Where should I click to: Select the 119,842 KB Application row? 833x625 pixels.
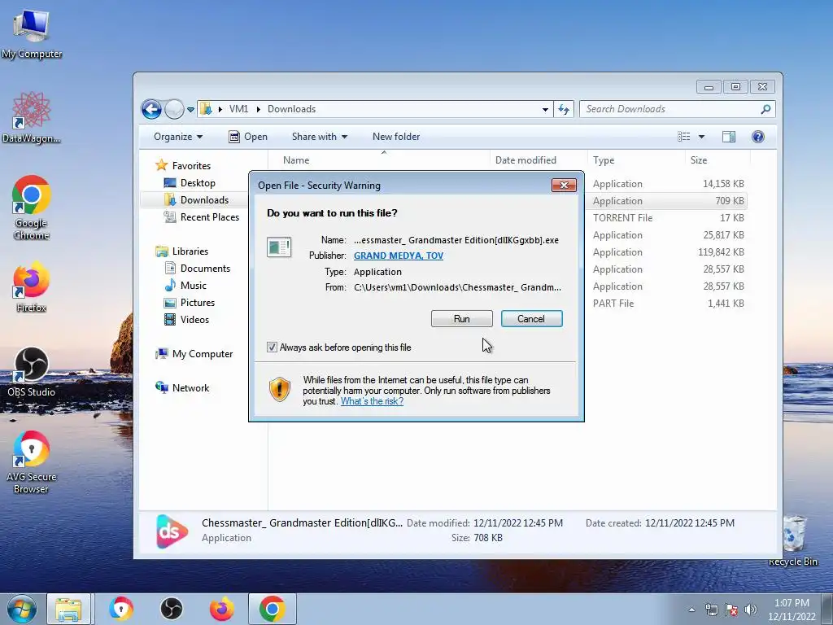(x=669, y=252)
